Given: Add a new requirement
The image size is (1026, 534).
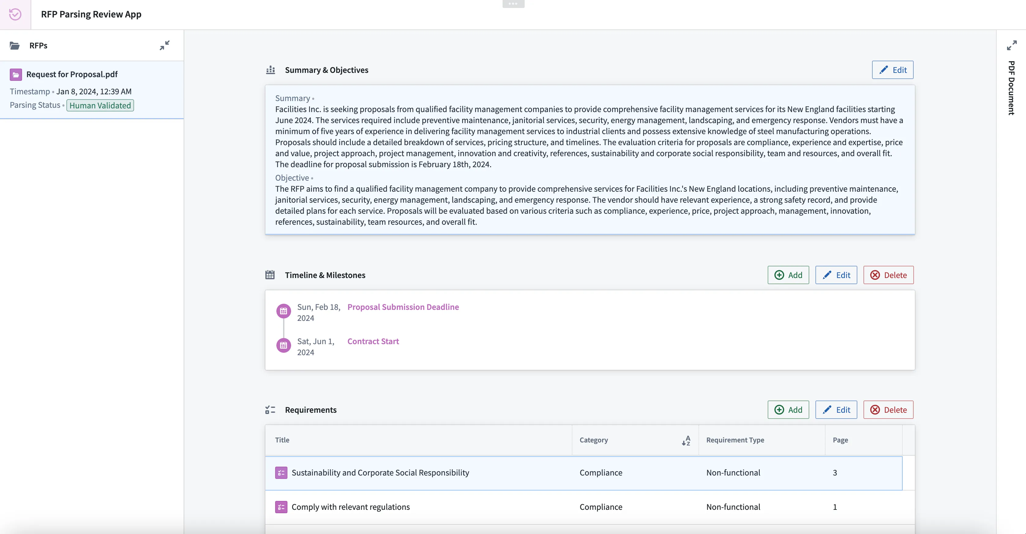Looking at the screenshot, I should pos(788,410).
